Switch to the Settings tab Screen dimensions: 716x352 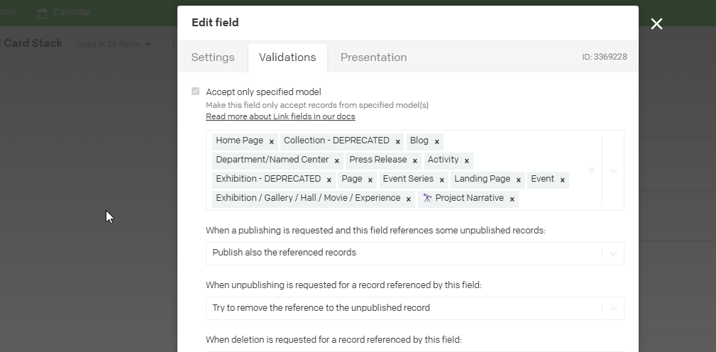[x=213, y=57]
